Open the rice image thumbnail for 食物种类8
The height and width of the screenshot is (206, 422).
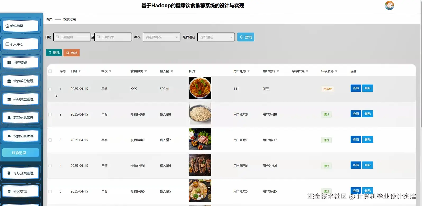(x=200, y=113)
